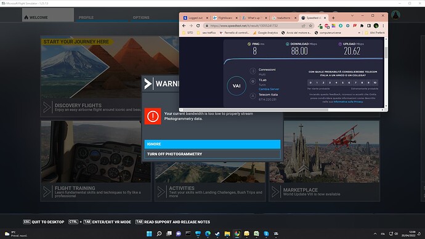Click the browser vertical scrollbar thumb

[386, 52]
